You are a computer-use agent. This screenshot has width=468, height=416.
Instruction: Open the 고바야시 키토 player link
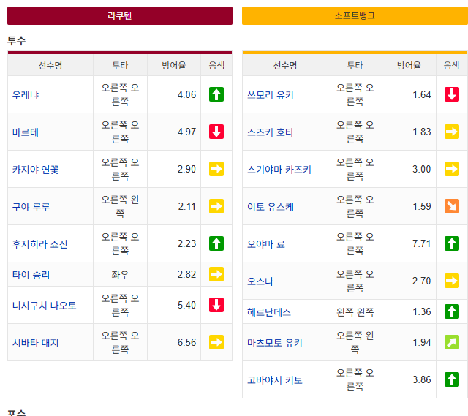tap(275, 380)
